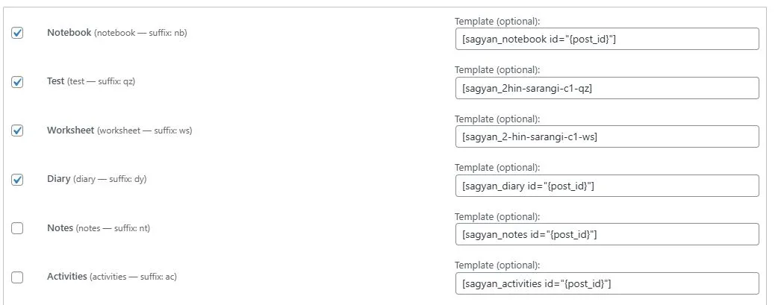Click the Diary label text
The image size is (781, 305).
(x=59, y=179)
